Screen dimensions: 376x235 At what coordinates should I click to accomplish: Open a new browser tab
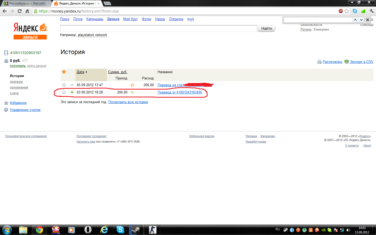pos(107,3)
